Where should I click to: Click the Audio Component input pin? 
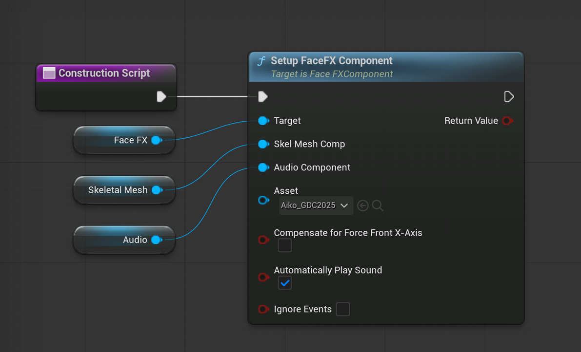pyautogui.click(x=263, y=167)
